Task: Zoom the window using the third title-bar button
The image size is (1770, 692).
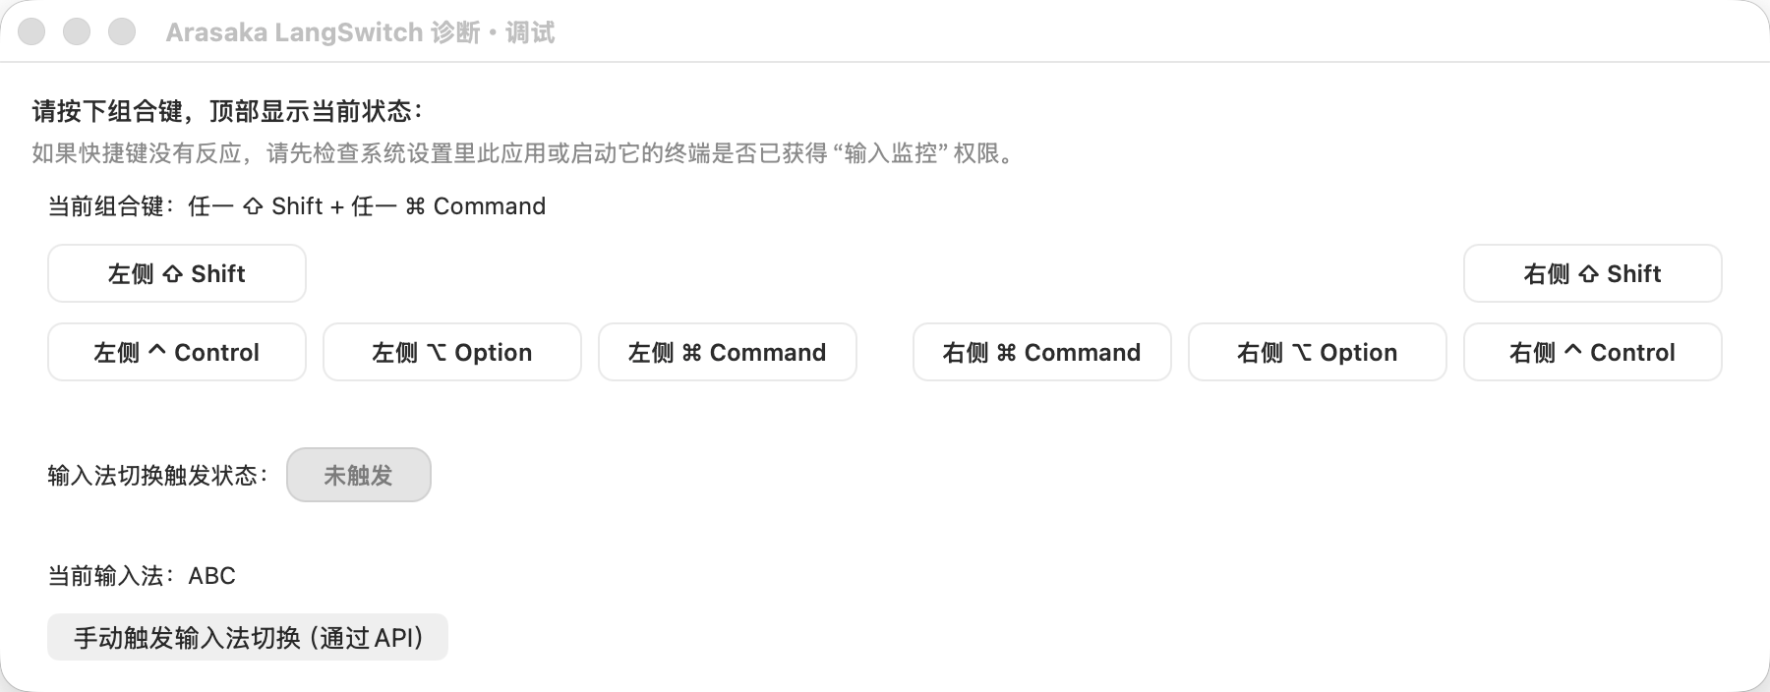Action: click(x=122, y=32)
